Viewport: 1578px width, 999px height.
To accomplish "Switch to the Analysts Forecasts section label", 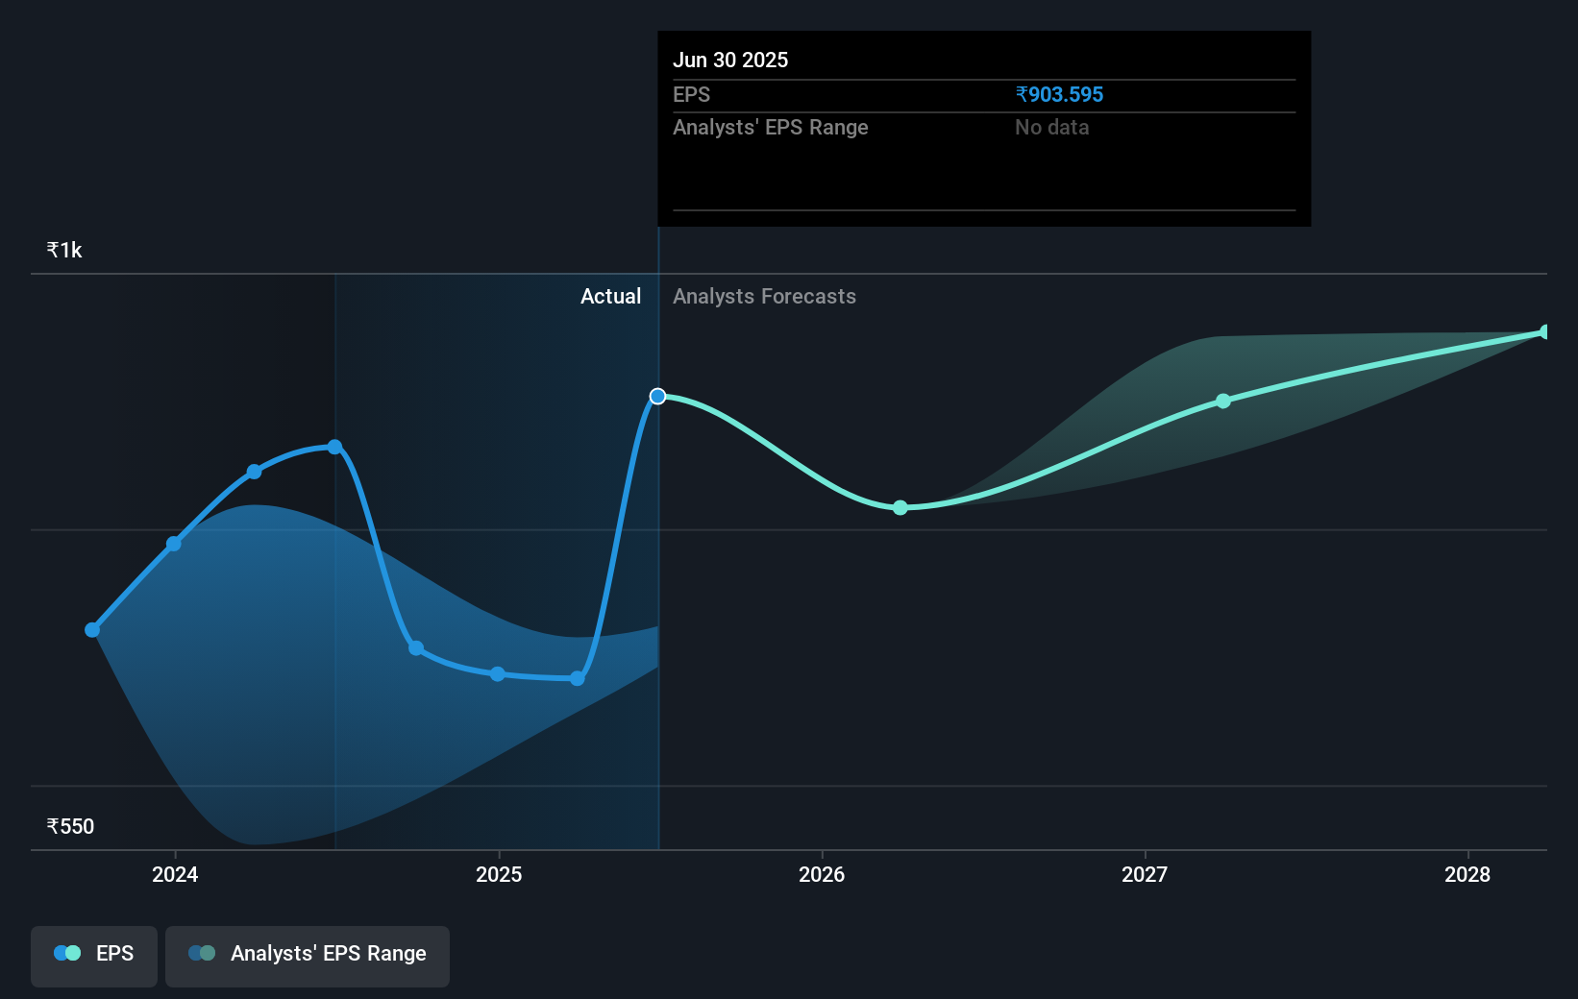I will (x=764, y=296).
